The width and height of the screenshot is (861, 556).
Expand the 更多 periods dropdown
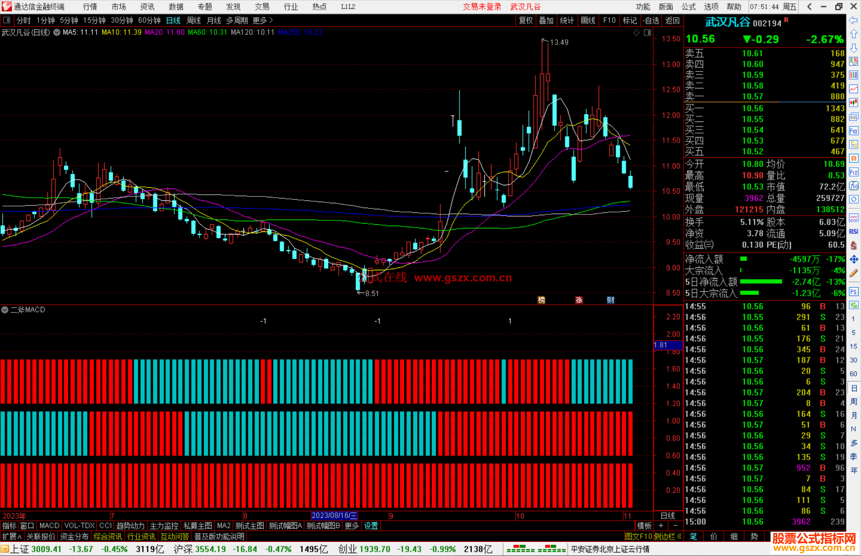coord(262,20)
